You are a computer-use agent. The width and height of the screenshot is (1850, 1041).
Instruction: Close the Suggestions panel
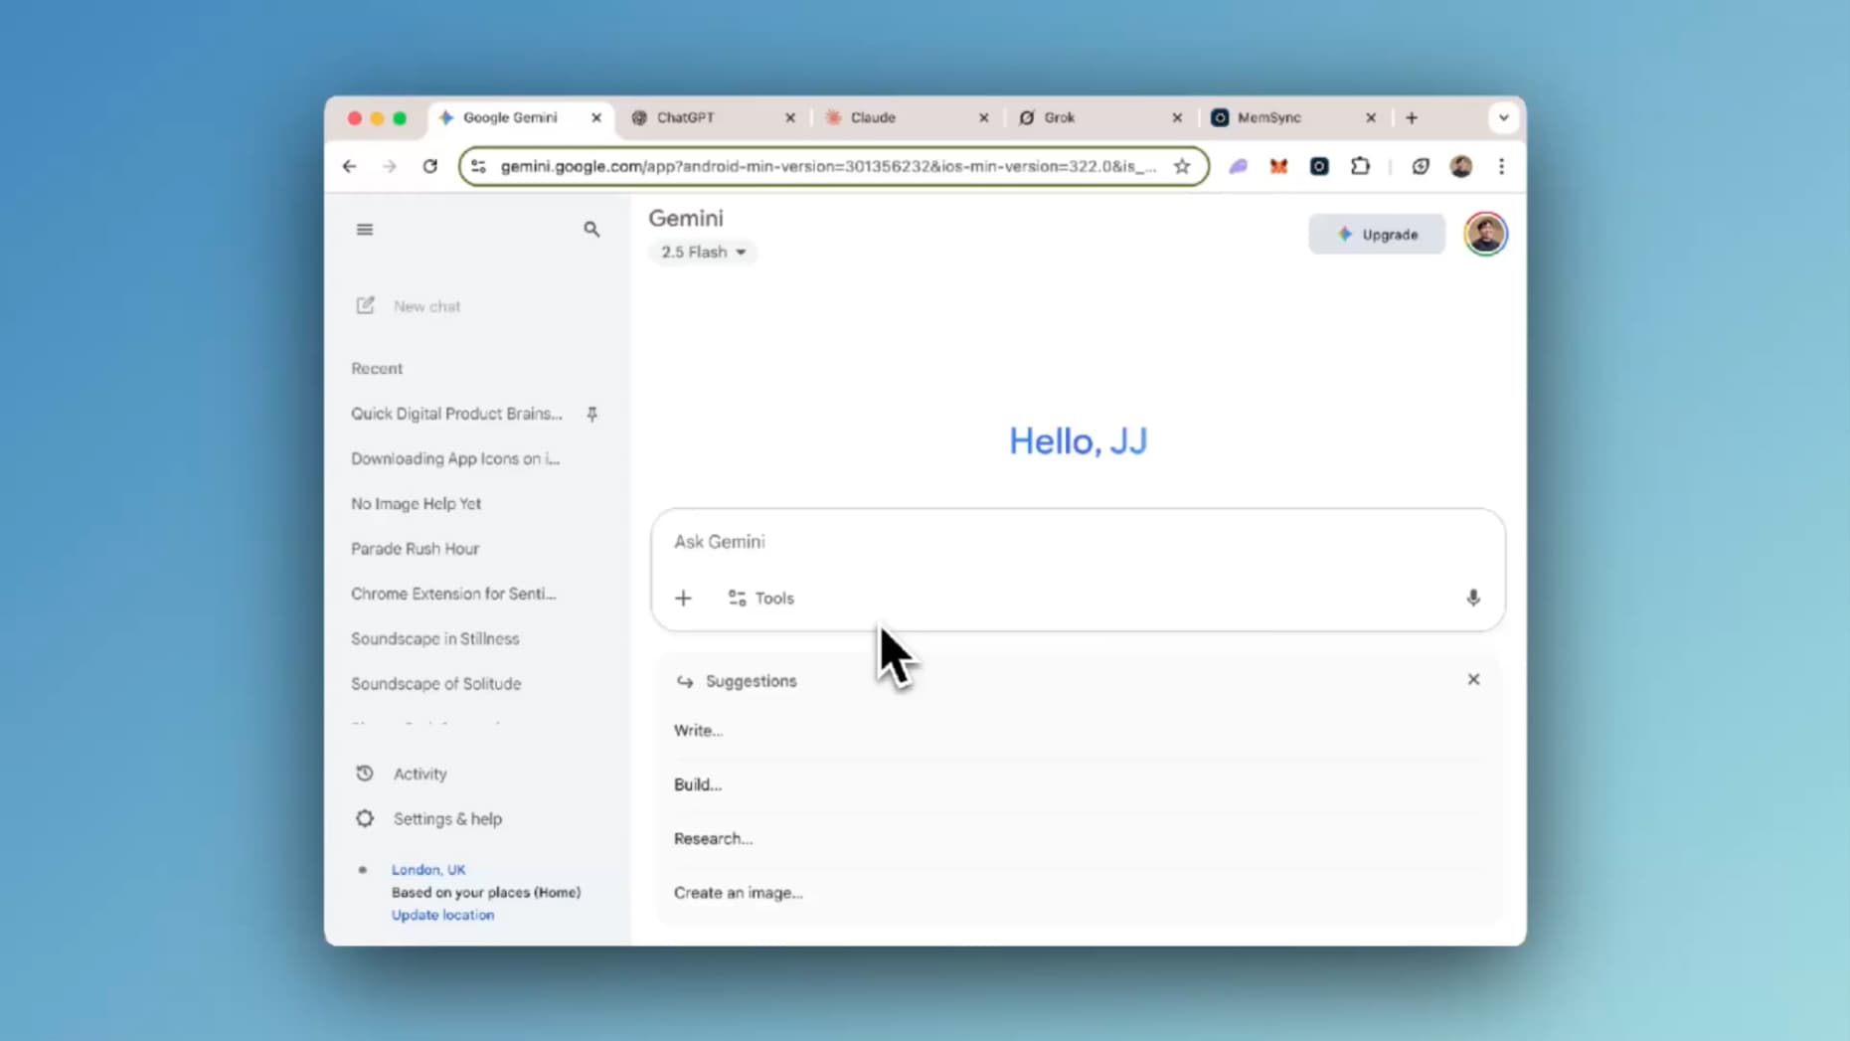click(x=1473, y=680)
